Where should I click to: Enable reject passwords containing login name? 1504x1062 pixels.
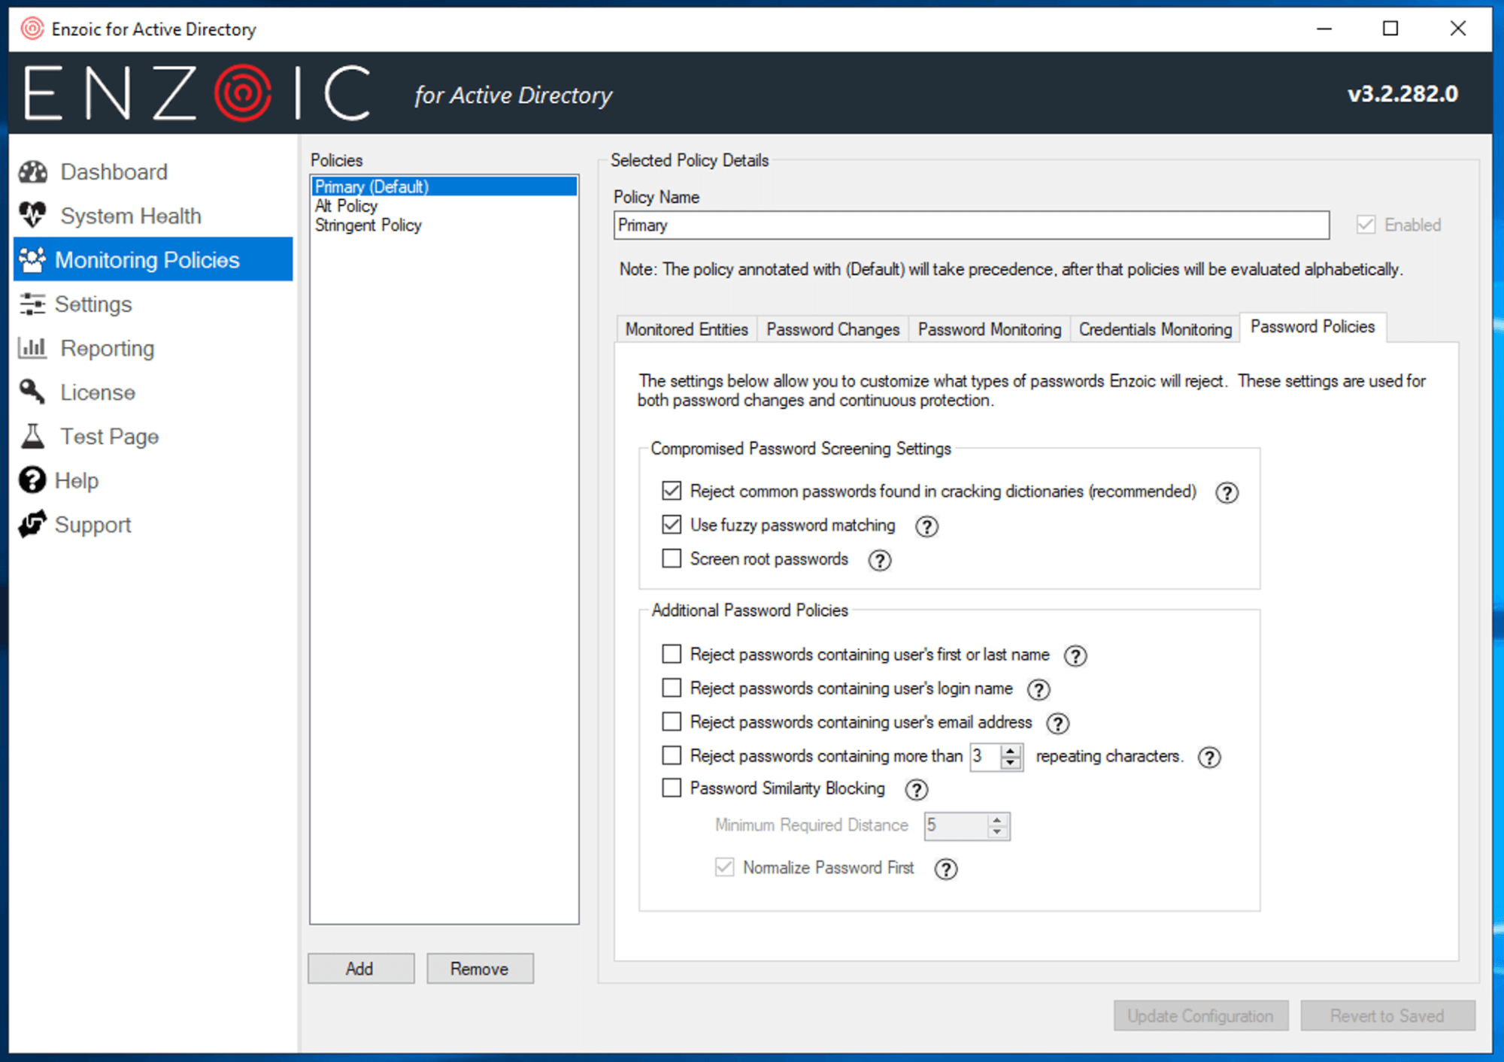672,688
